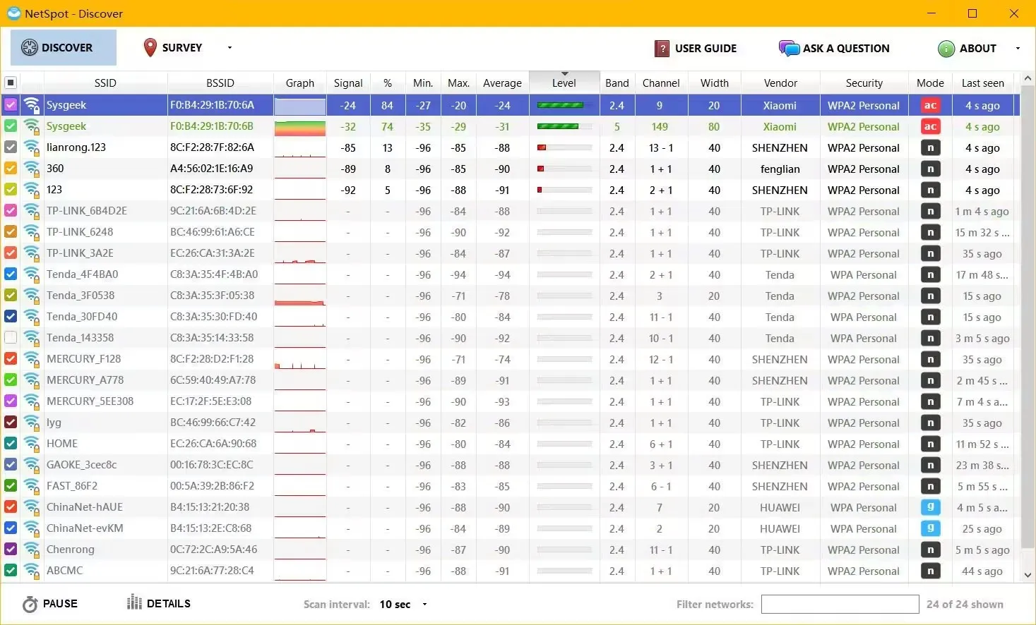This screenshot has height=625, width=1036.
Task: Sort by the Average column header
Action: (502, 83)
